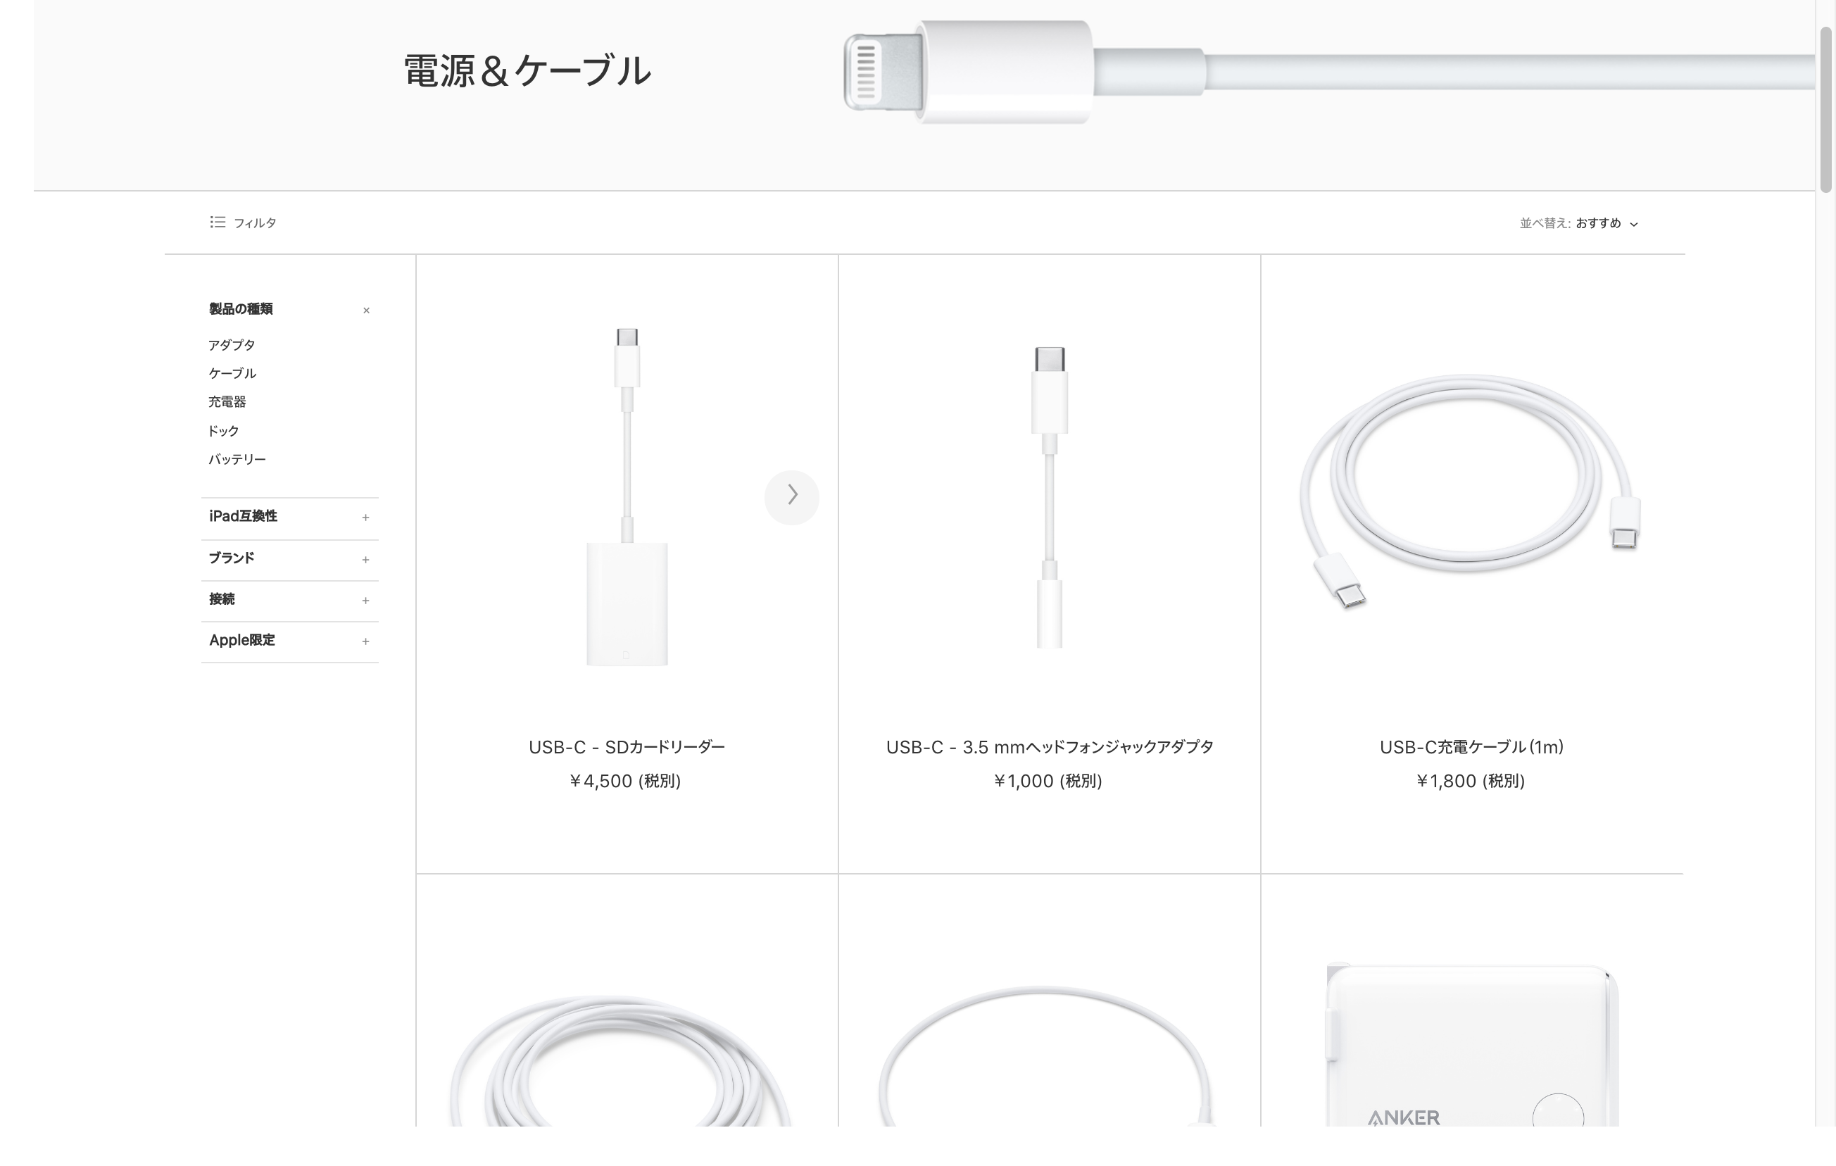The width and height of the screenshot is (1836, 1166).
Task: Click the USB-C充電ケーブル(1m) product image
Action: (1471, 492)
